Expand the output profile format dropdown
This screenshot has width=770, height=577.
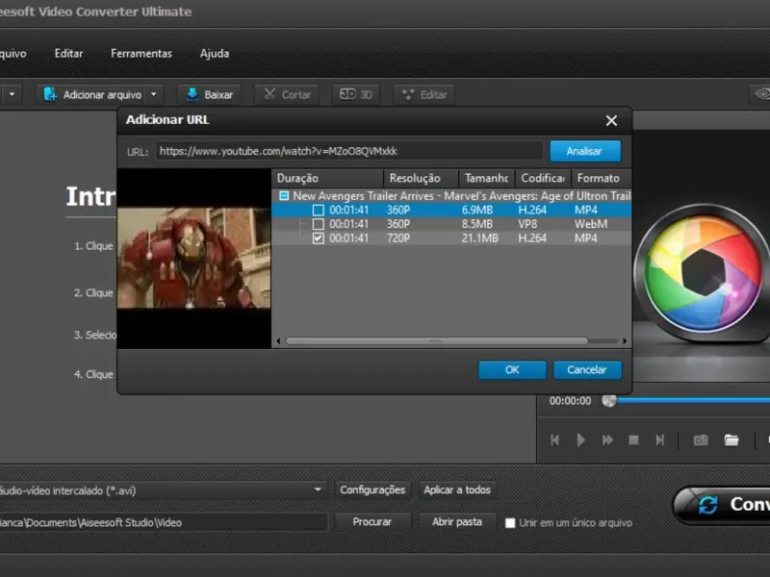319,490
